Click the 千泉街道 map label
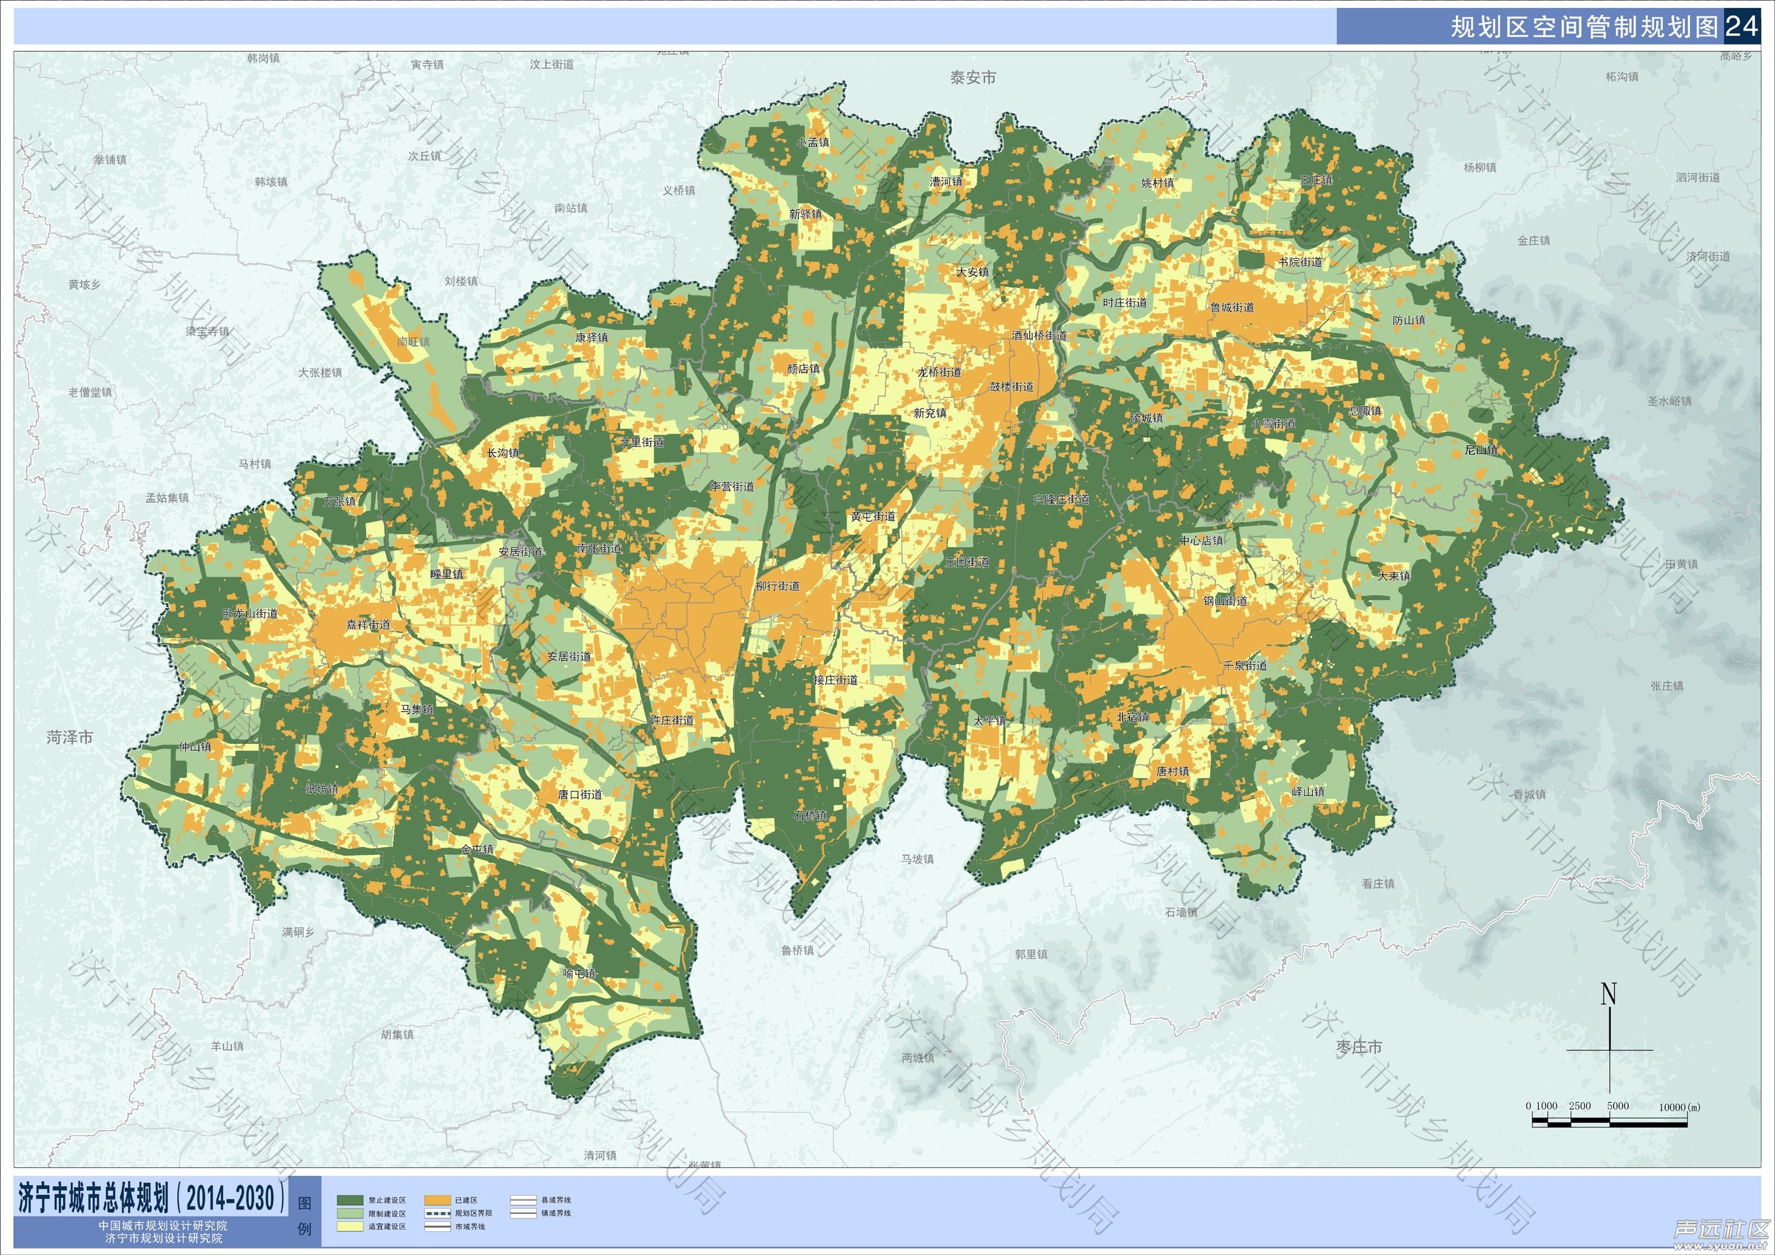Screen dimensions: 1775x1255 pyautogui.click(x=1245, y=665)
